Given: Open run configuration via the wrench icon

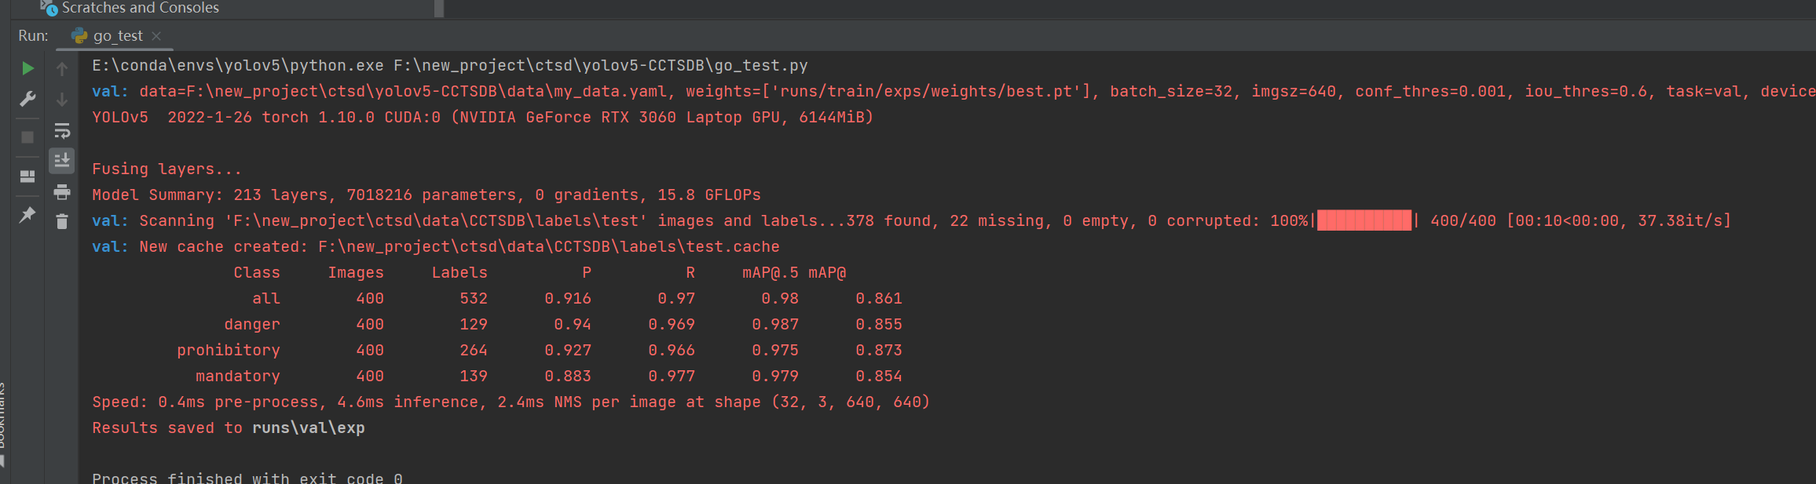Looking at the screenshot, I should click(x=27, y=100).
